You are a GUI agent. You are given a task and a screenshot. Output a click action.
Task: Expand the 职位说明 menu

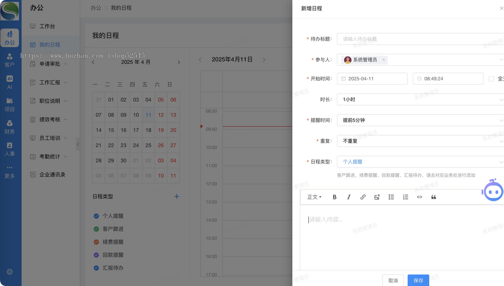(50, 101)
